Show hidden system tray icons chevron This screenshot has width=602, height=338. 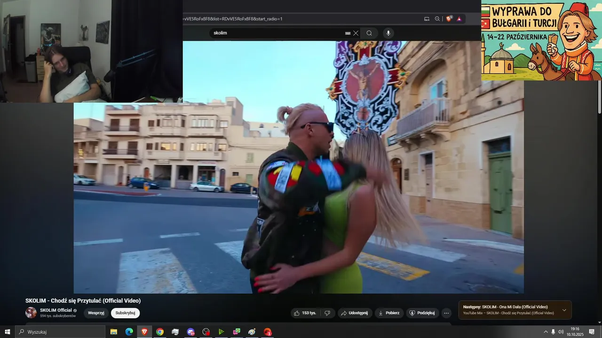[x=546, y=332]
